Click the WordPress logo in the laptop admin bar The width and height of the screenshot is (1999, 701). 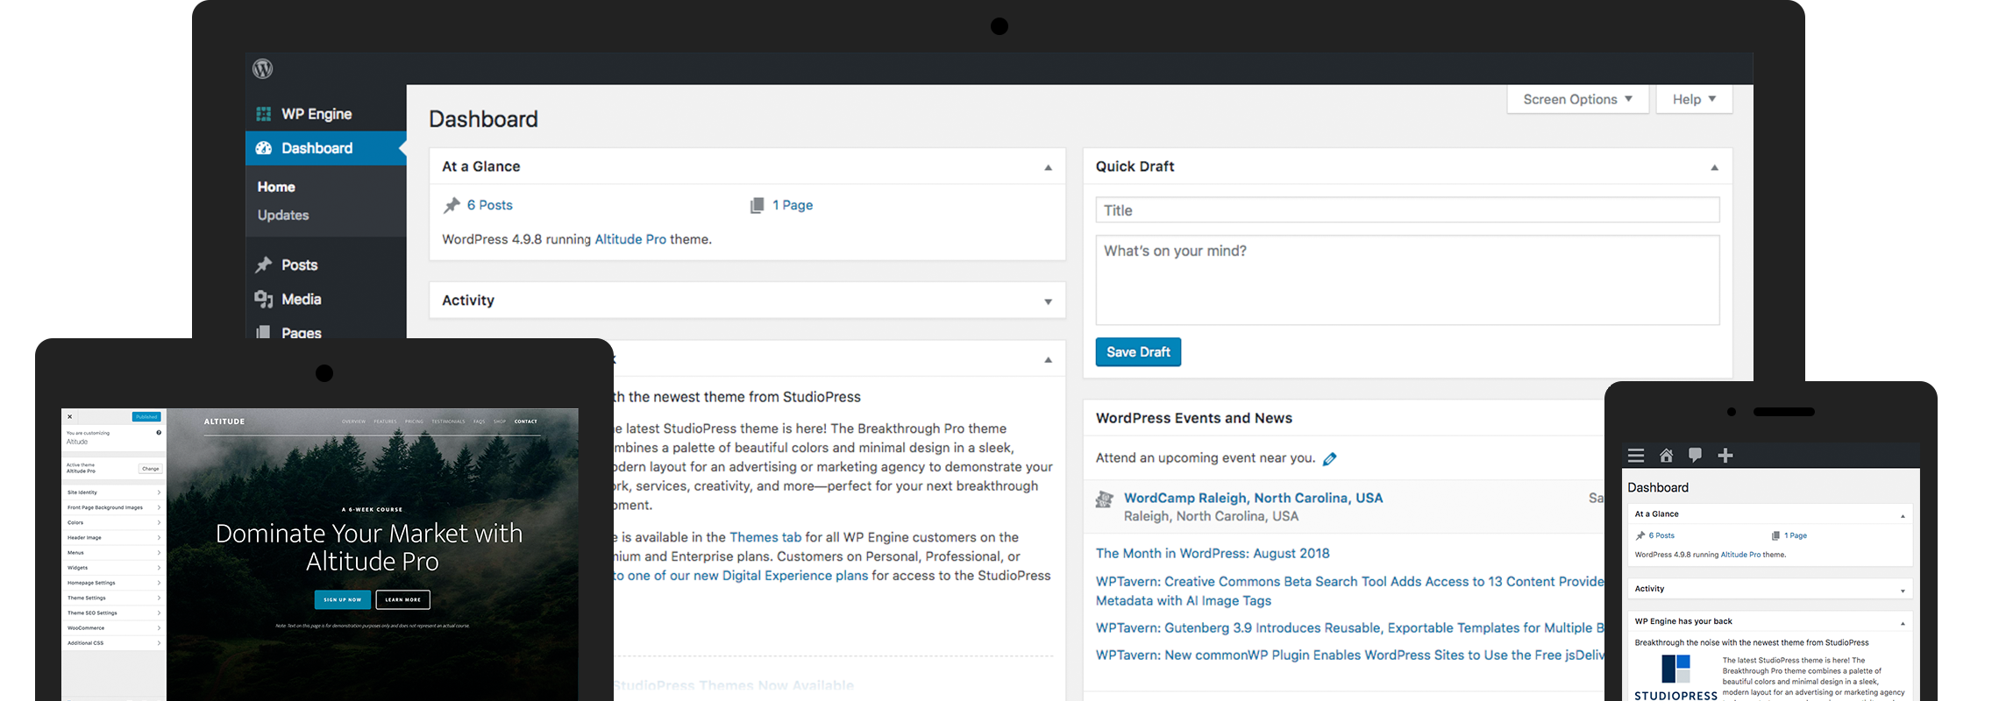[262, 68]
